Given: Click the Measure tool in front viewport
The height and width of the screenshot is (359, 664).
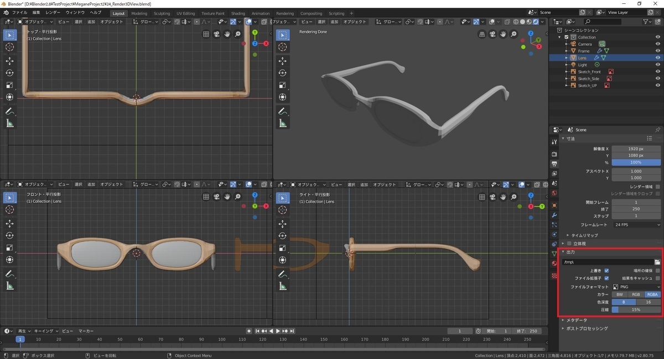Looking at the screenshot, I should 10,286.
